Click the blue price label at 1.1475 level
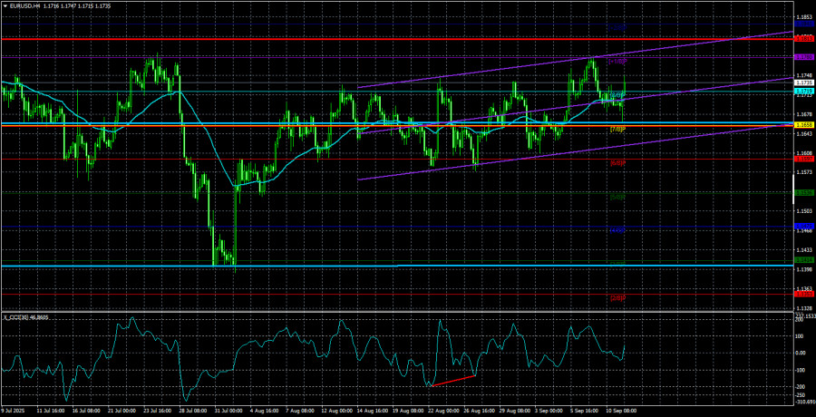The width and height of the screenshot is (816, 417). tap(803, 226)
